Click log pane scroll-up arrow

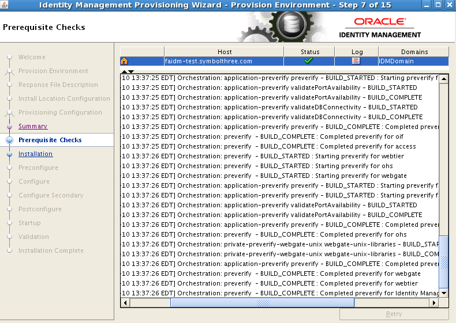pyautogui.click(x=444, y=78)
